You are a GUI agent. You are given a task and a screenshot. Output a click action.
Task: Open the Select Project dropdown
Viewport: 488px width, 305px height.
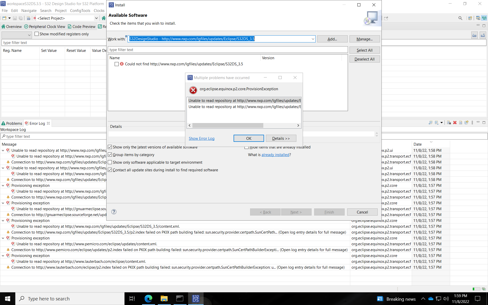pos(96,18)
